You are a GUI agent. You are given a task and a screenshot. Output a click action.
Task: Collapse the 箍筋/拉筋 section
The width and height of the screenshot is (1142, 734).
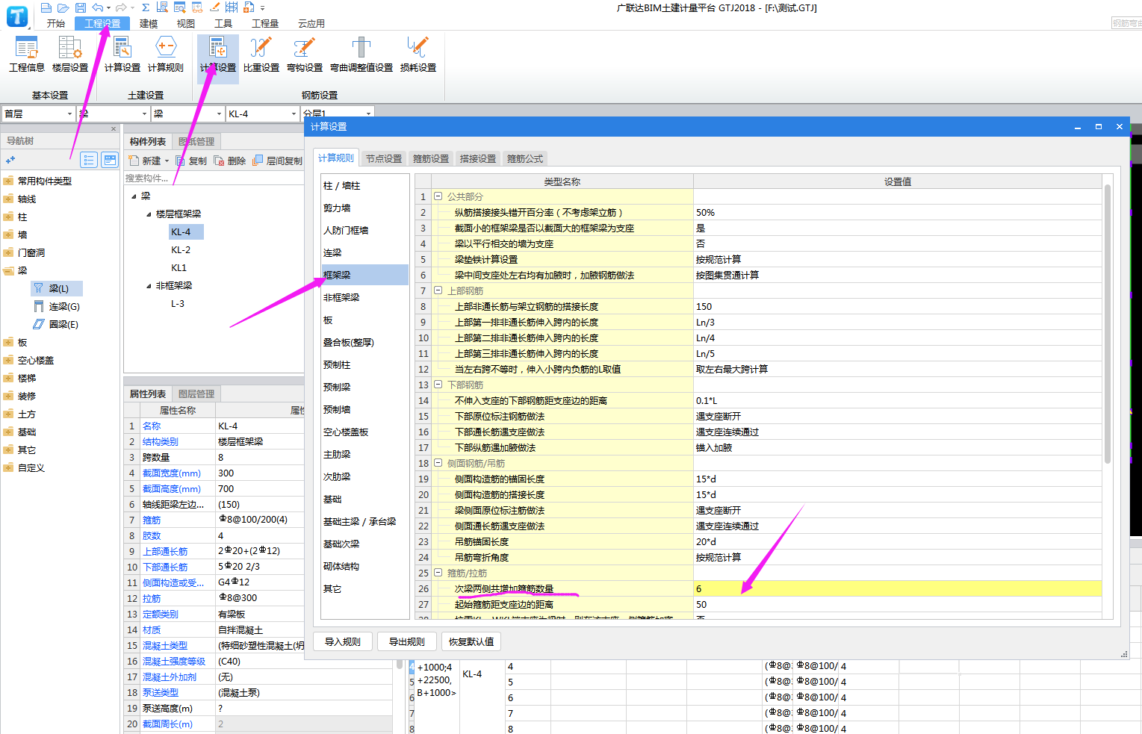(x=438, y=573)
